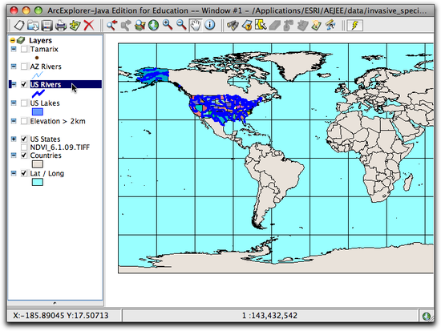
Task: Open the binoculars Find tool
Action: click(233, 26)
